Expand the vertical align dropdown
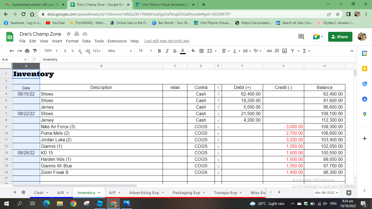Viewport: 372px width, 209px height. [x=236, y=51]
